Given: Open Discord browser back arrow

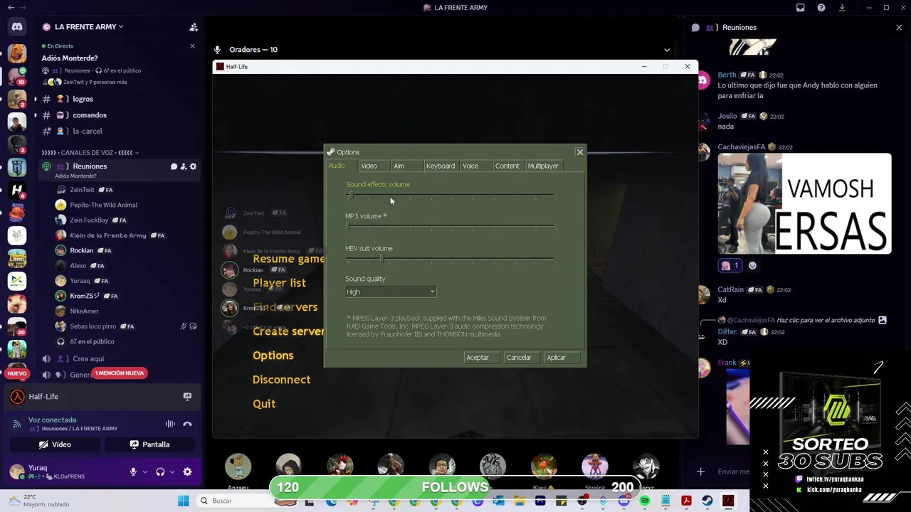Looking at the screenshot, I should (x=11, y=8).
